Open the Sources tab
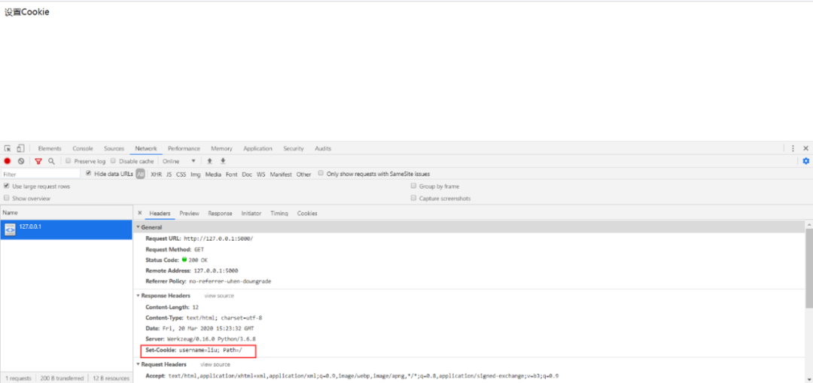813x383 pixels. click(x=114, y=148)
